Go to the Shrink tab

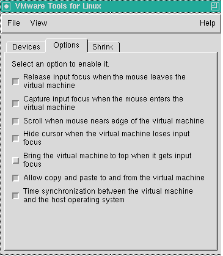(x=103, y=47)
